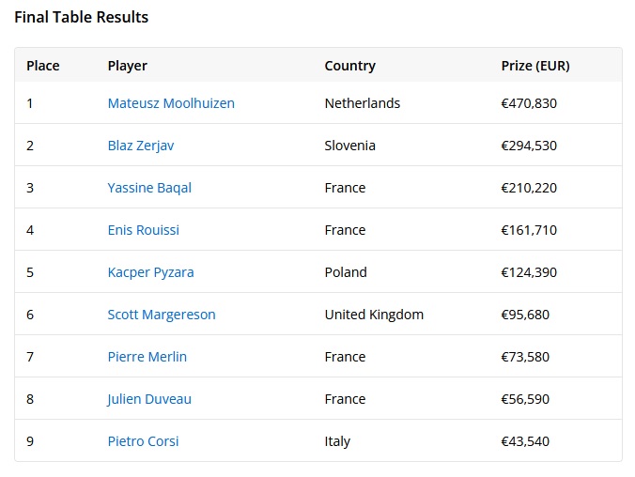Screen dimensions: 635x477
Task: Click the €43,540 prize cell
Action: click(x=525, y=441)
